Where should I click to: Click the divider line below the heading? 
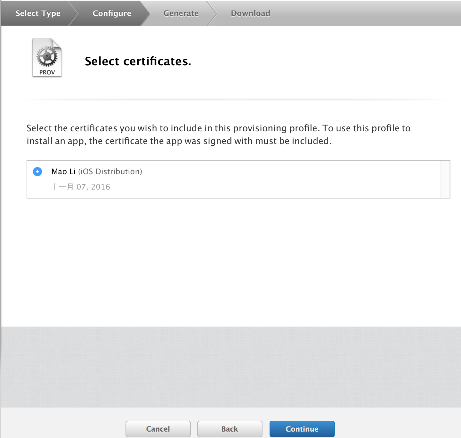pos(237,99)
